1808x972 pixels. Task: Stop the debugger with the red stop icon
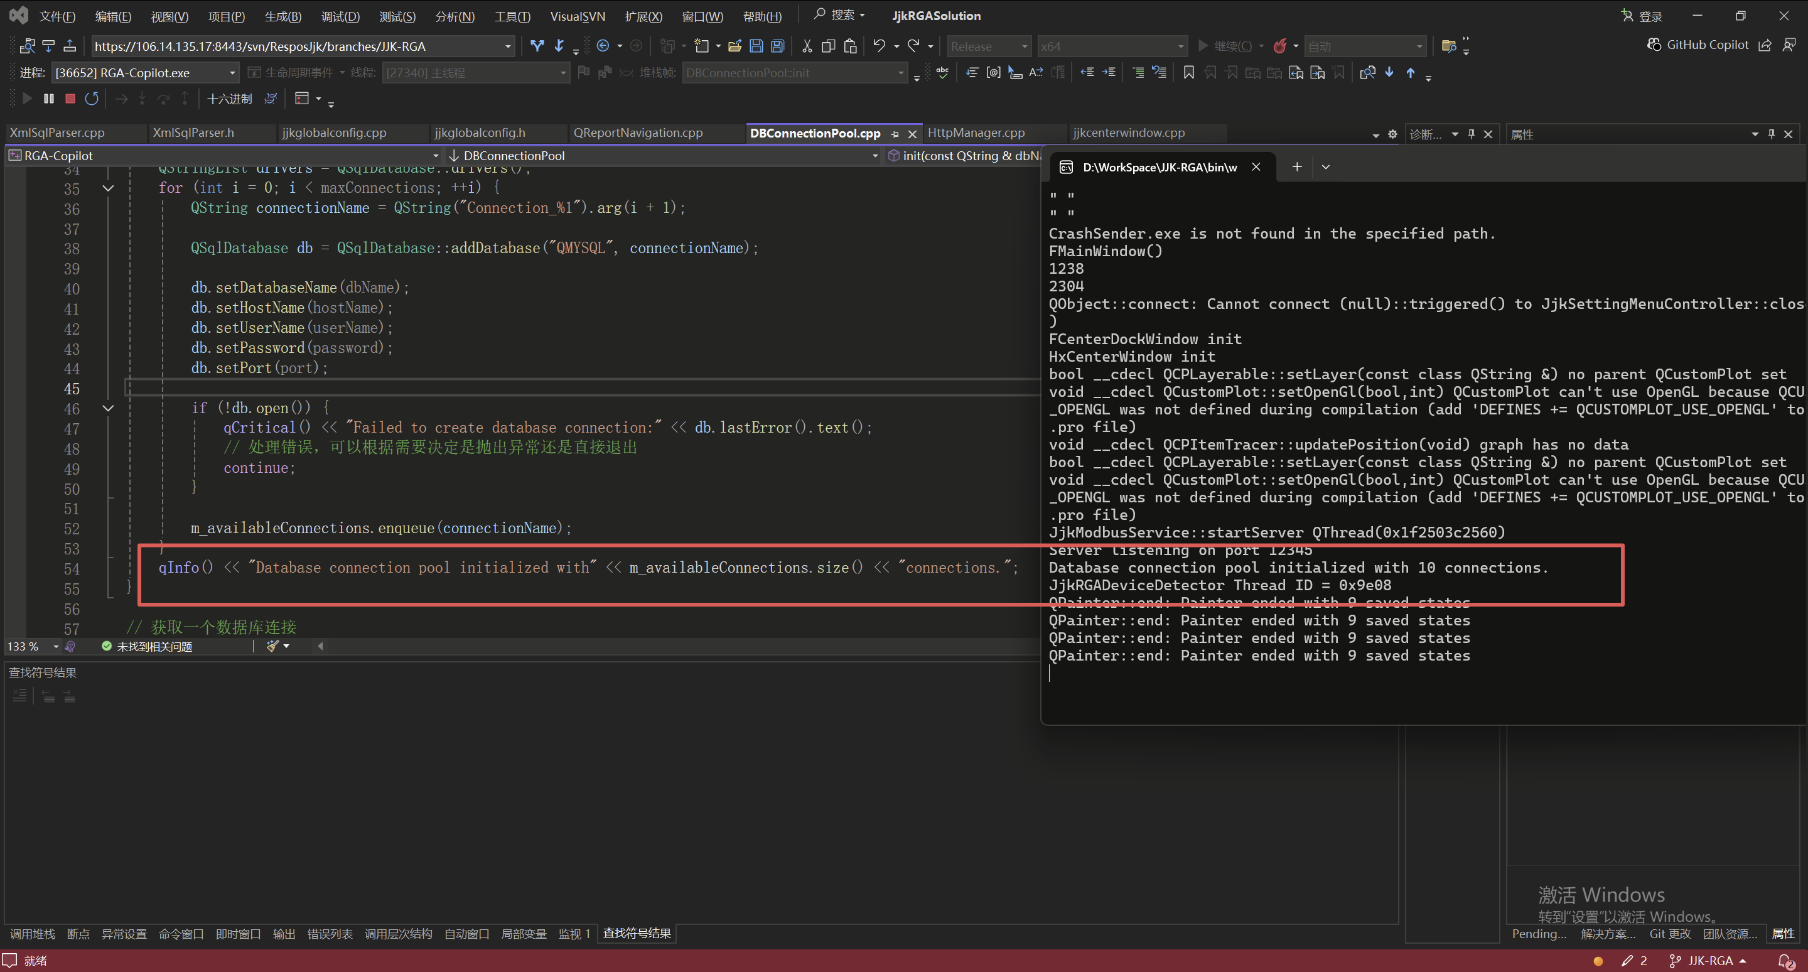point(70,98)
